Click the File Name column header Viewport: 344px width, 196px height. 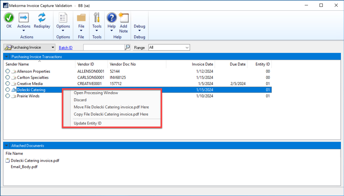[14, 153]
